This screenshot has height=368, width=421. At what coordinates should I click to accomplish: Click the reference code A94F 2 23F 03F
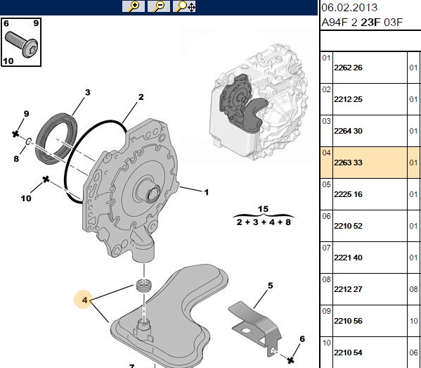coord(362,23)
